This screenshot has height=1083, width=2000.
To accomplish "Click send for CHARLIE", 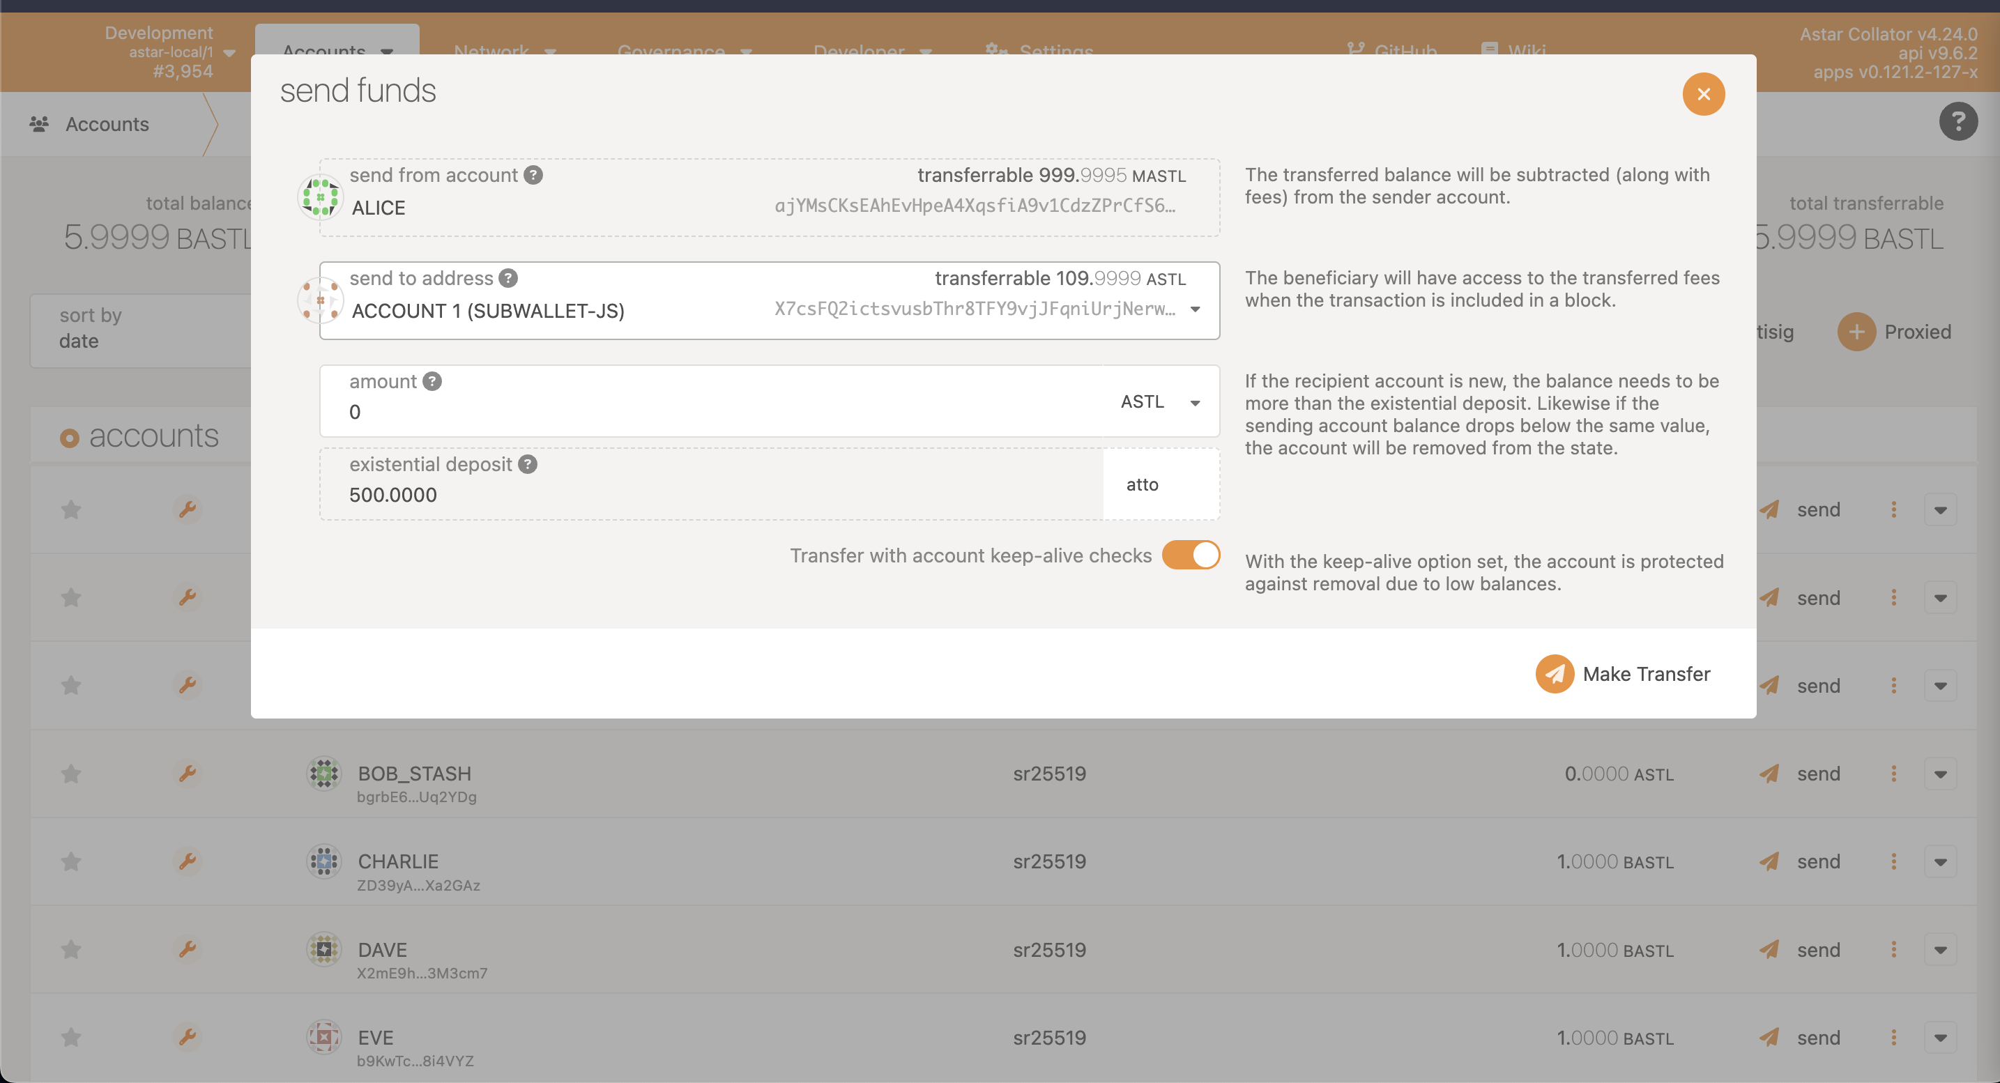I will [x=1800, y=861].
